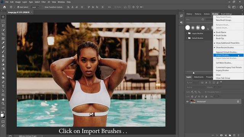This screenshot has height=137, width=244.
Task: Open the workspace switcher icon
Action: click(234, 7)
